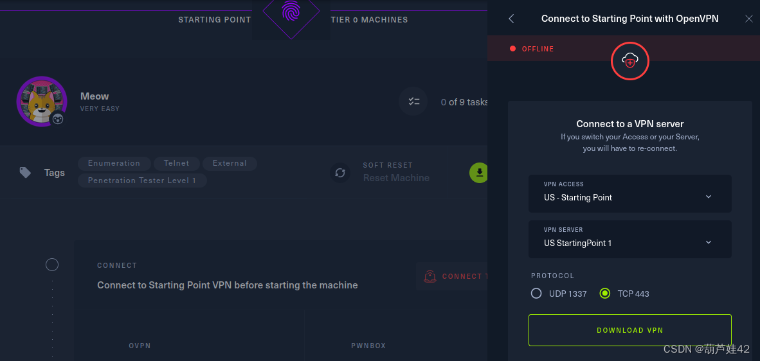Click the Telnet tag
The height and width of the screenshot is (361, 760).
tap(176, 164)
